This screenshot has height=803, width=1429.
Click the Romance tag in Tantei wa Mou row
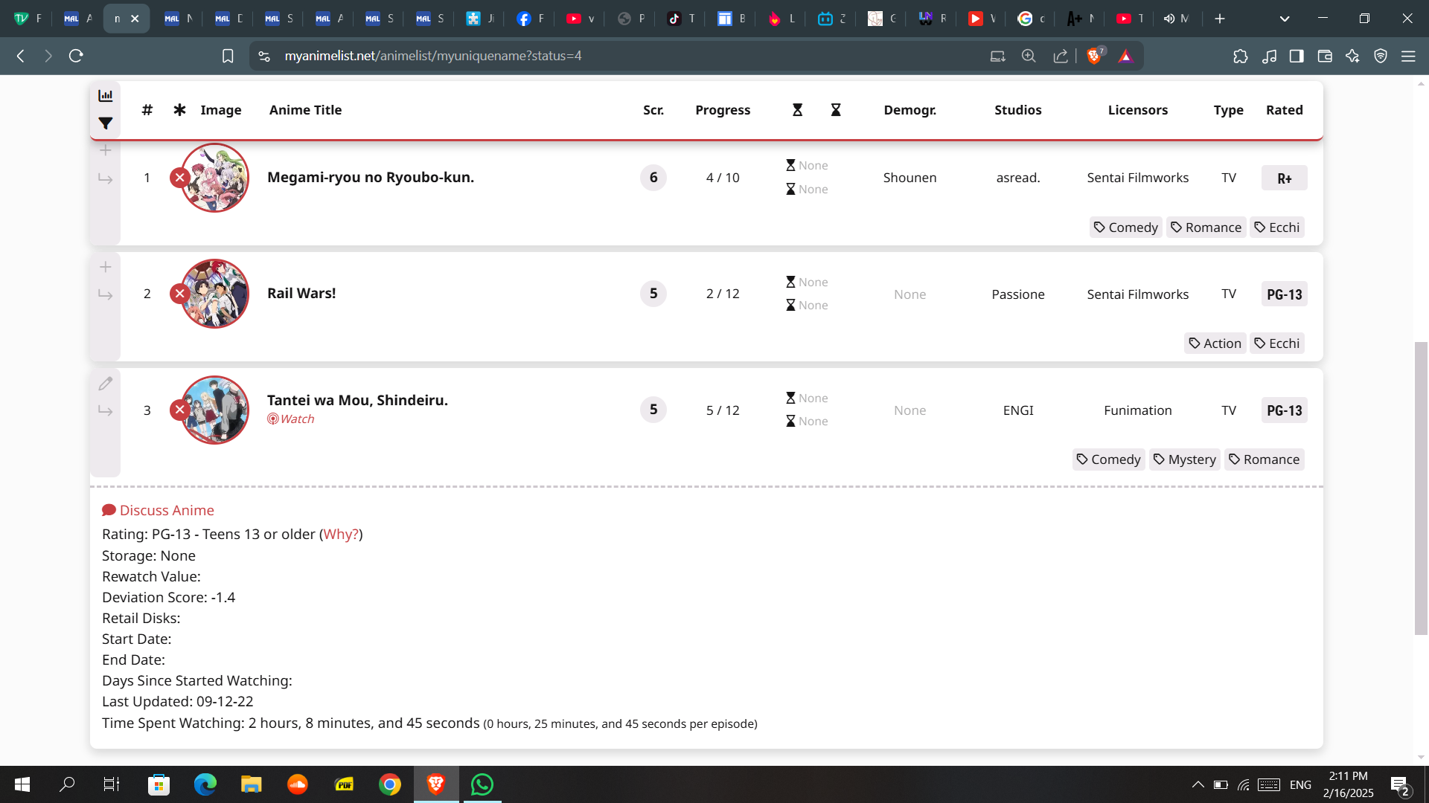(1264, 459)
